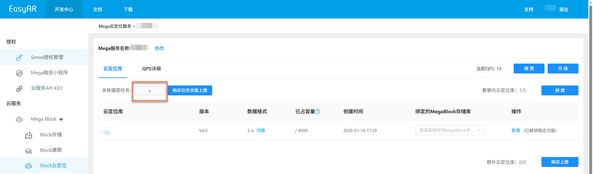Image resolution: width=593 pixels, height=174 pixels.
Task: Open the 绑定MegaBlock存储库 dropdown
Action: point(449,130)
